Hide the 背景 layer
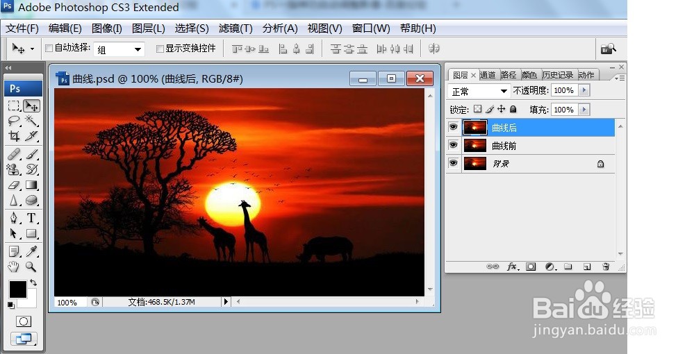 click(x=453, y=163)
